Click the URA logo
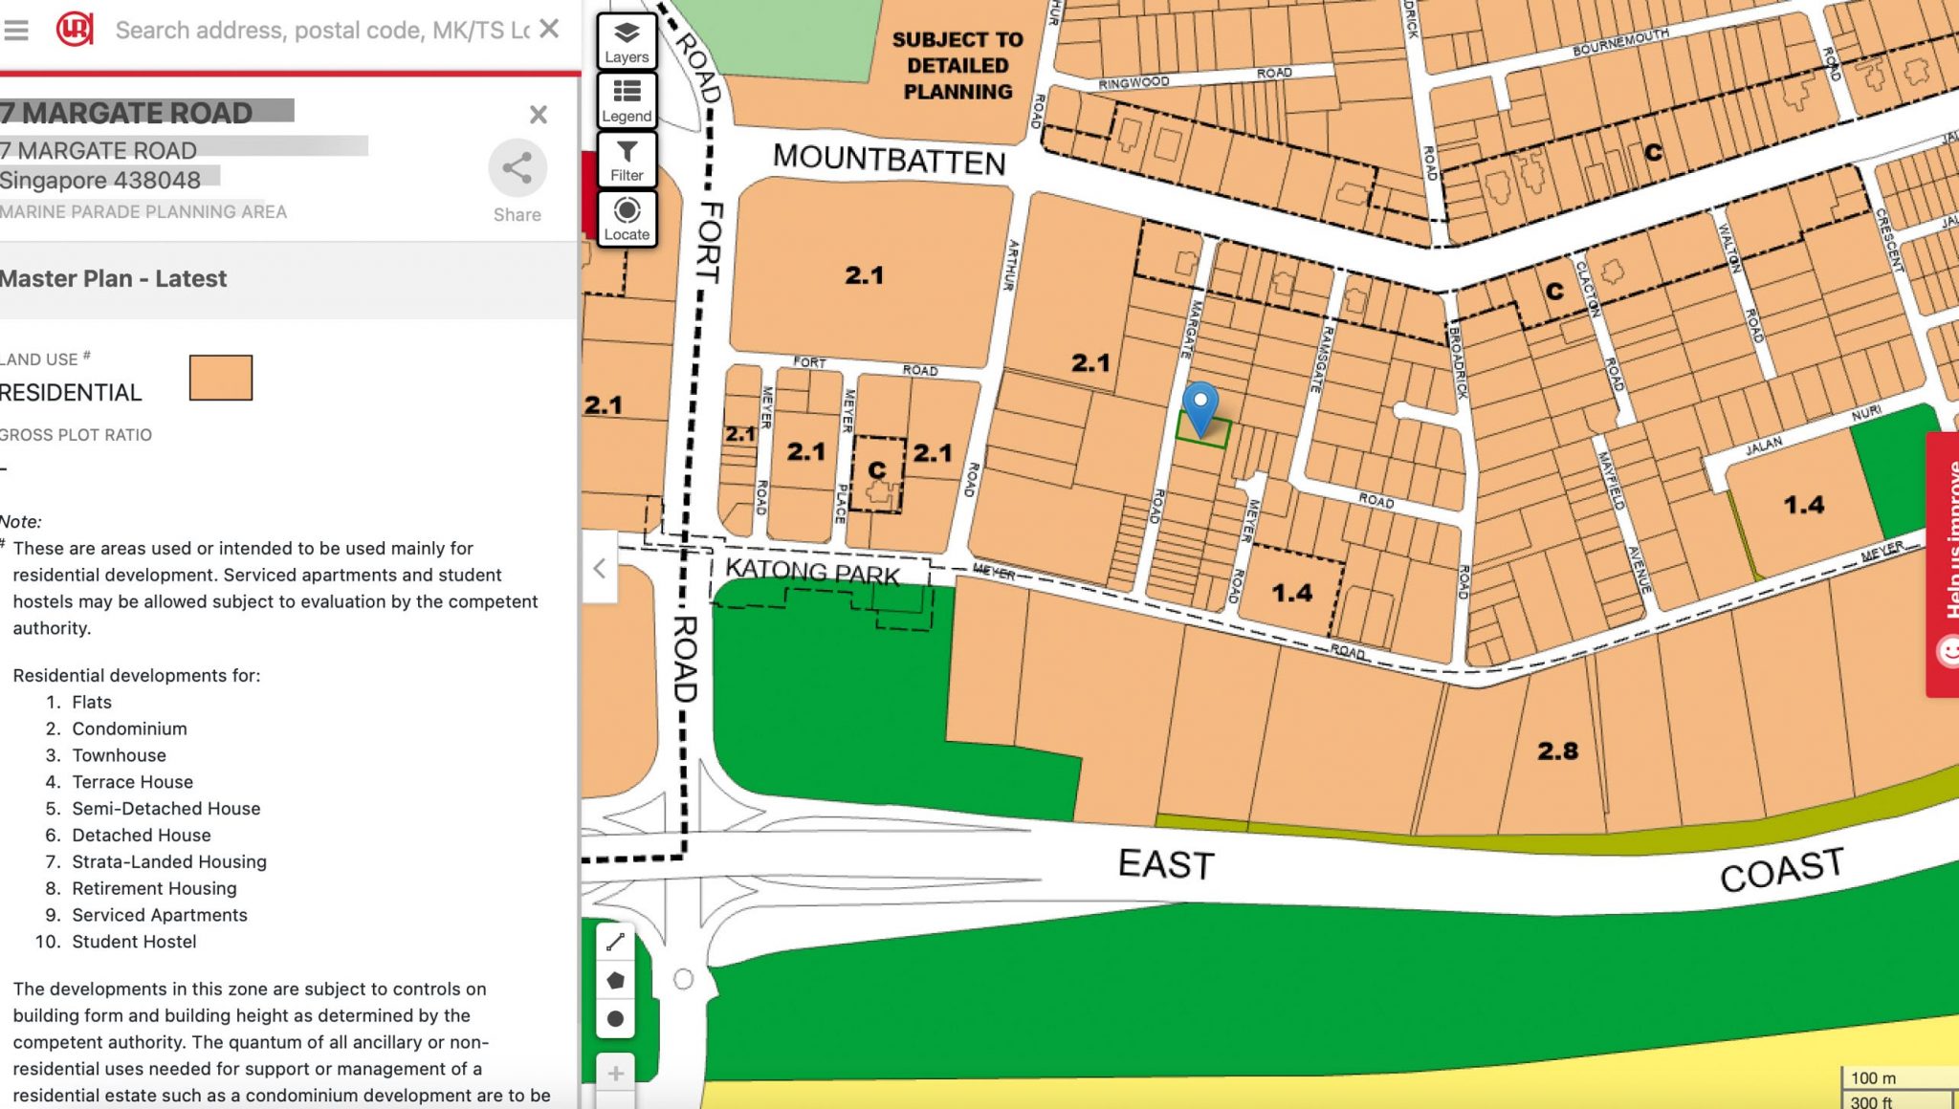Viewport: 1959px width, 1109px height. (x=75, y=30)
